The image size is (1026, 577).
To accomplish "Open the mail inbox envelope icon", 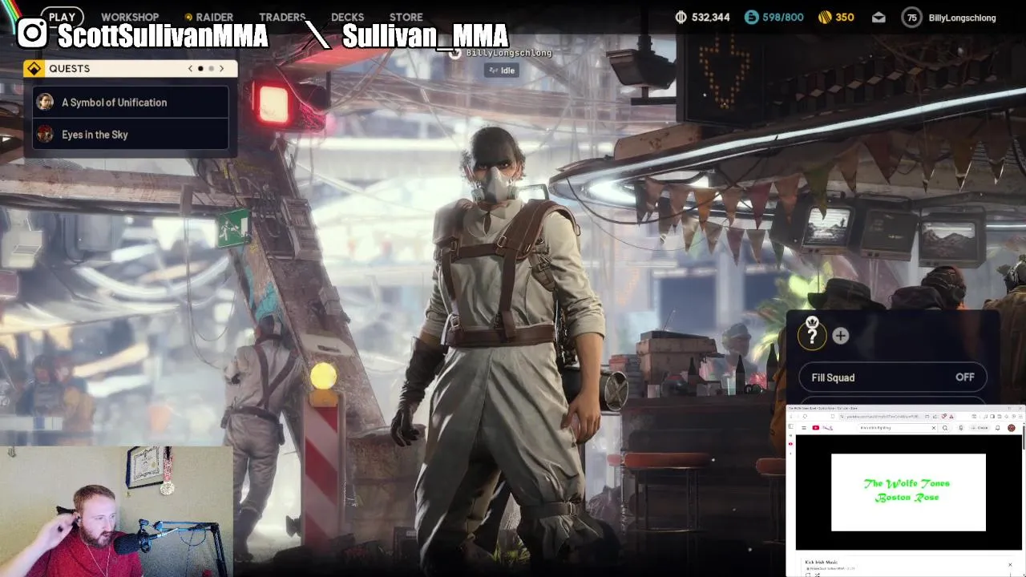I will (879, 17).
